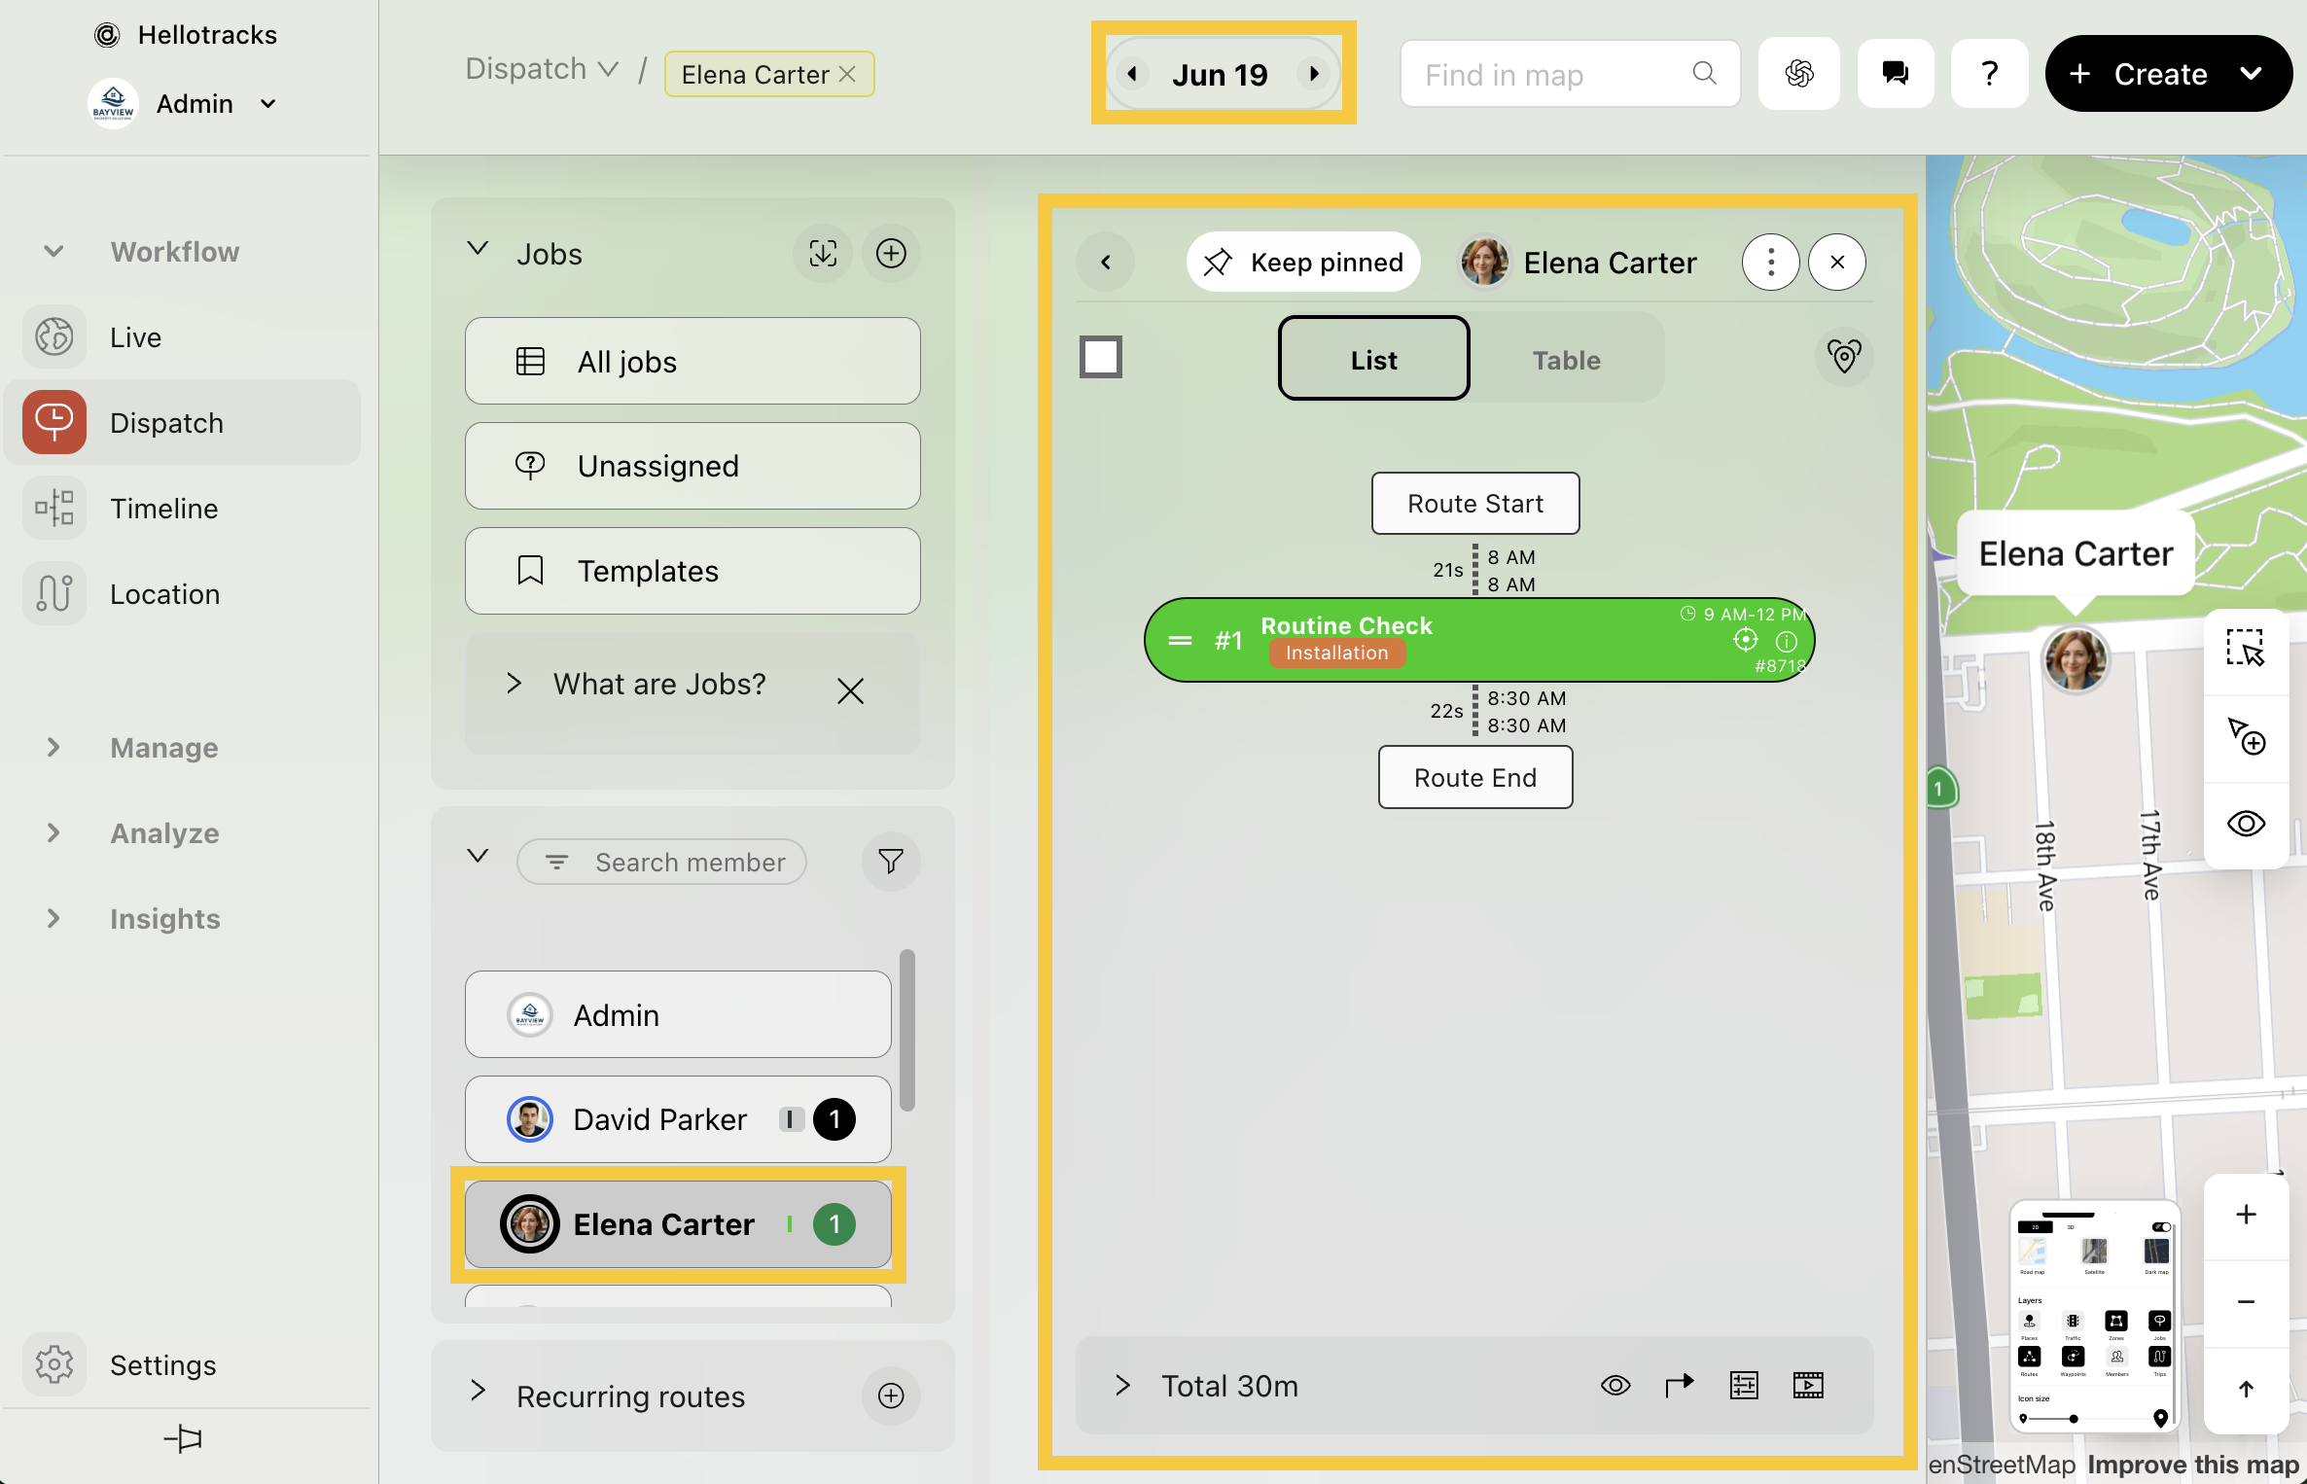Select the map area selection tool
2307x1484 pixels.
(x=2246, y=649)
